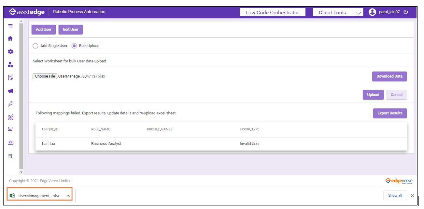Click Show all downloads

395,195
